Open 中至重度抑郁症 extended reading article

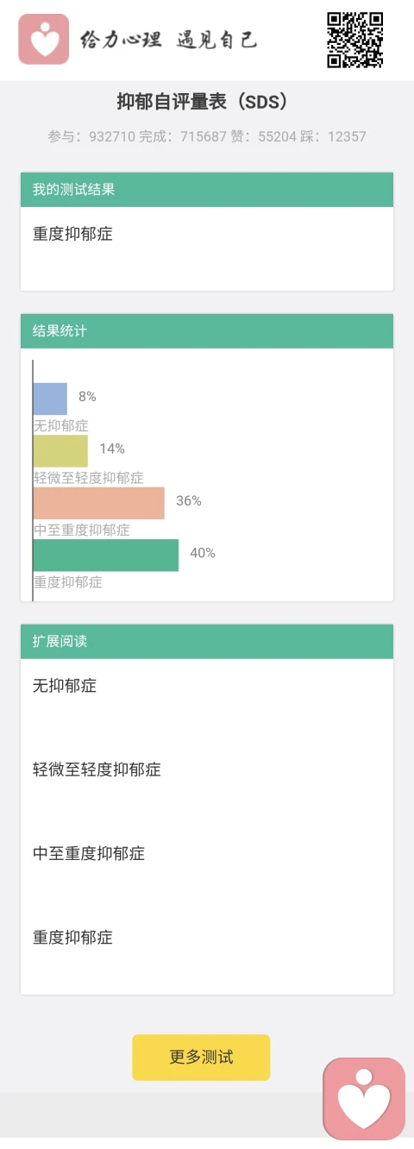(89, 853)
